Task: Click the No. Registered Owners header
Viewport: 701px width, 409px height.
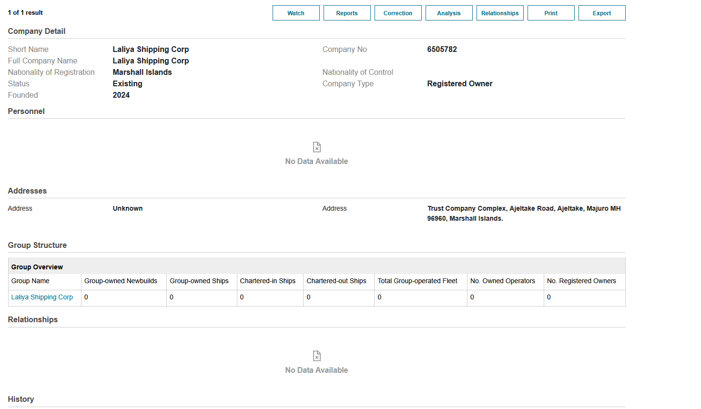Action: pos(581,281)
